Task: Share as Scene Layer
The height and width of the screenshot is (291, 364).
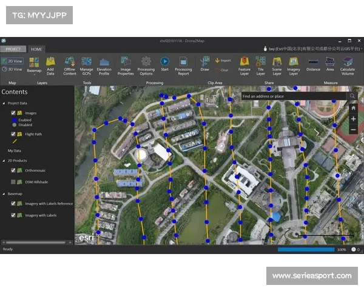Action: [277, 66]
